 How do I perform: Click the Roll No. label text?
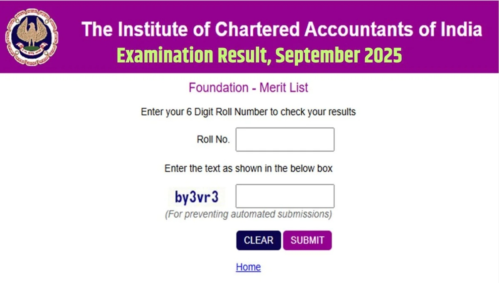(213, 139)
